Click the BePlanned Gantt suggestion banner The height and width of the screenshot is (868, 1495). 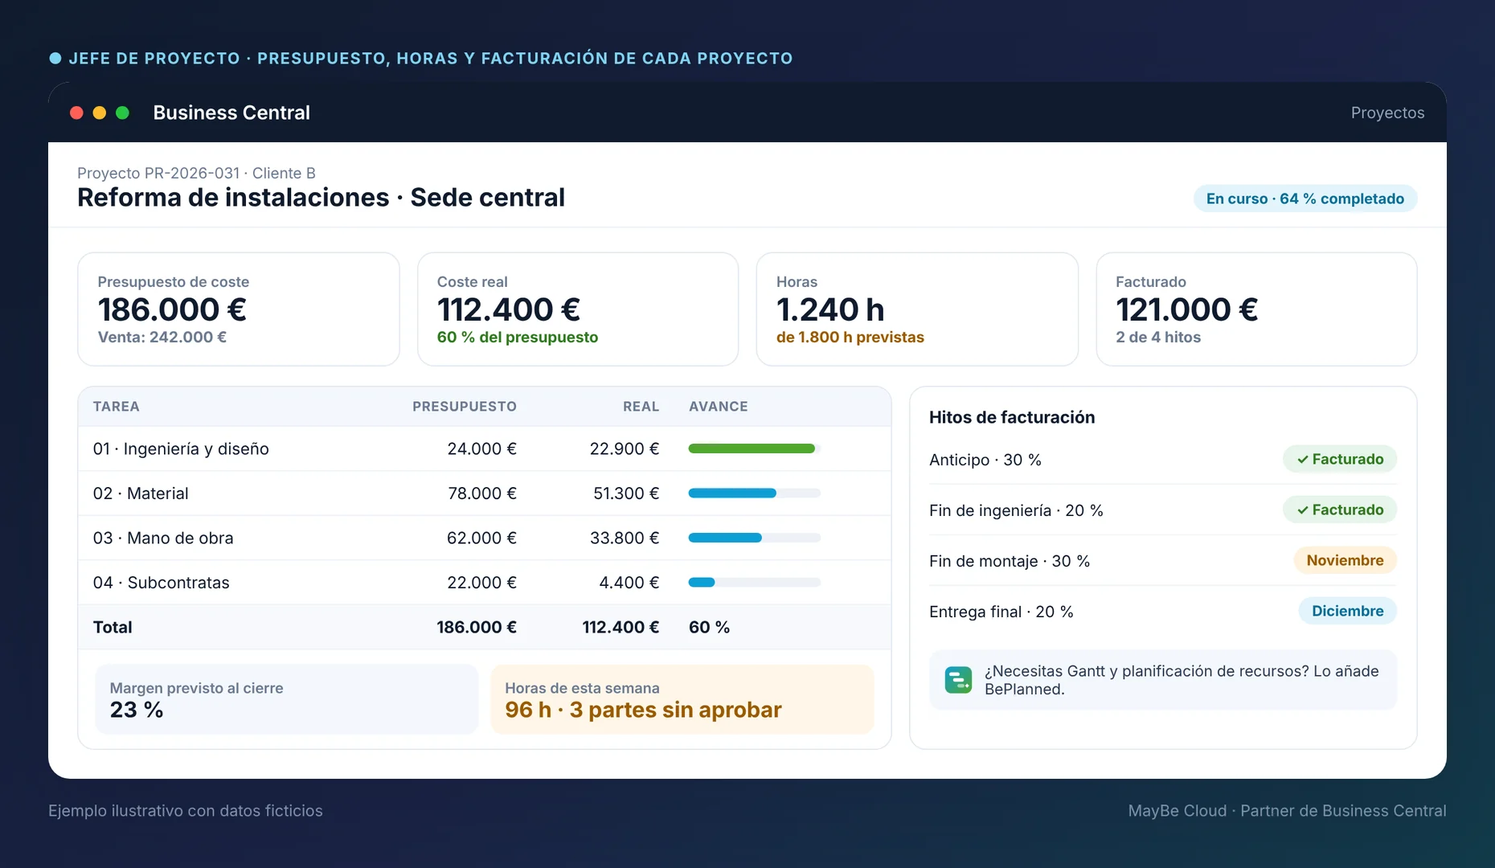point(1163,680)
